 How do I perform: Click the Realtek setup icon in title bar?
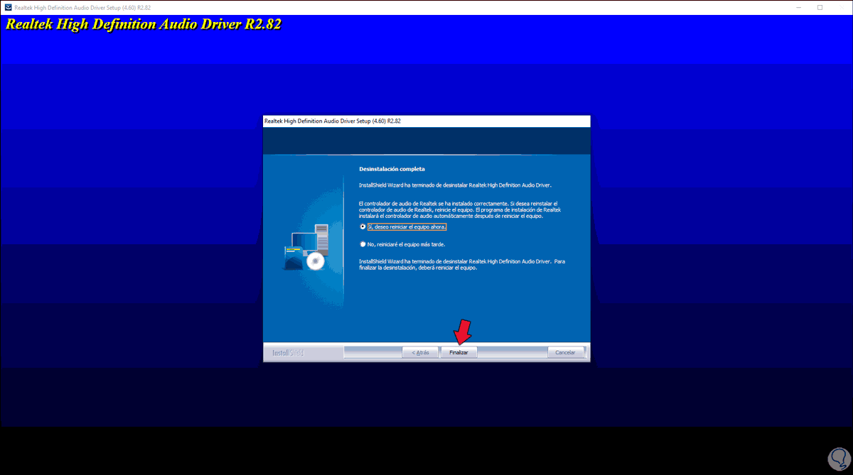8,7
